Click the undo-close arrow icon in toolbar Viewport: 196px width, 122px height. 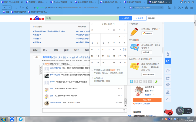pos(21,8)
